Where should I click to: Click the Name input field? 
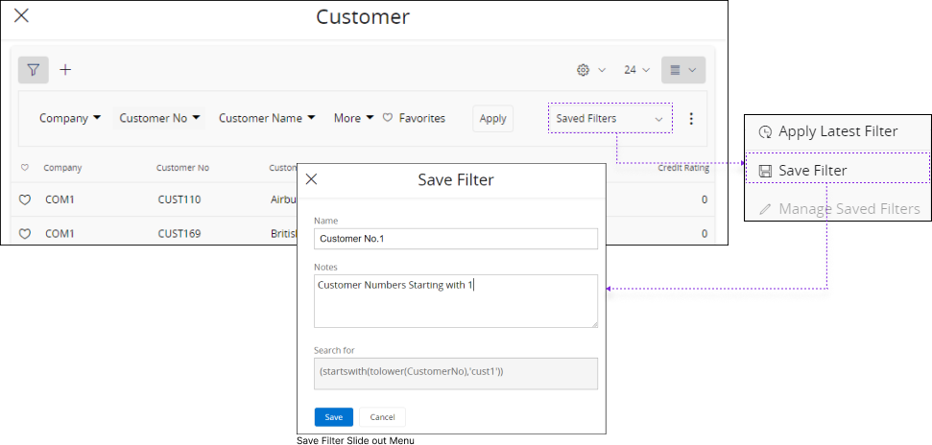[456, 239]
